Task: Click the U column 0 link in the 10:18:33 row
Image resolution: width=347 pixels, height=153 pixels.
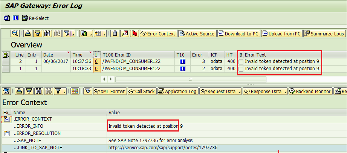Action: tap(96, 69)
